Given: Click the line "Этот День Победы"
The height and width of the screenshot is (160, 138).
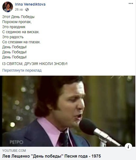Looking at the screenshot, I should 18,17.
